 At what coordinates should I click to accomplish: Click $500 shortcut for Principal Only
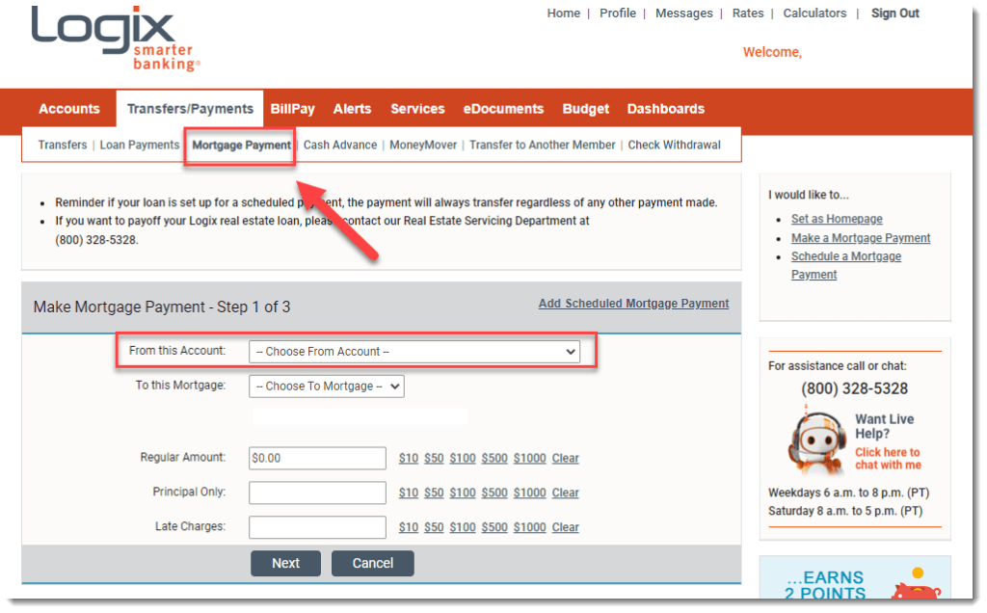click(x=494, y=493)
